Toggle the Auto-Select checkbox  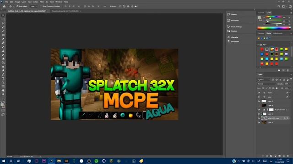(17, 6)
